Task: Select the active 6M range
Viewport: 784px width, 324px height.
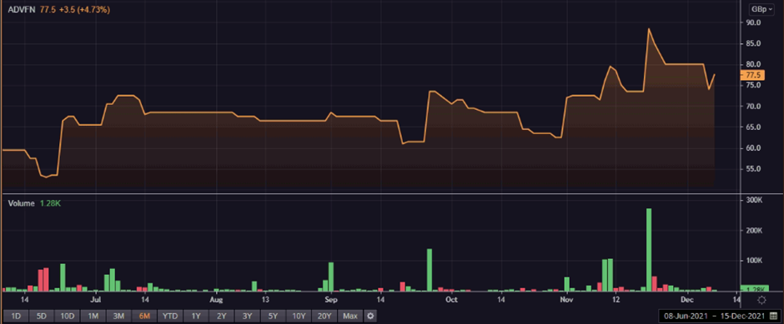Action: coord(144,316)
